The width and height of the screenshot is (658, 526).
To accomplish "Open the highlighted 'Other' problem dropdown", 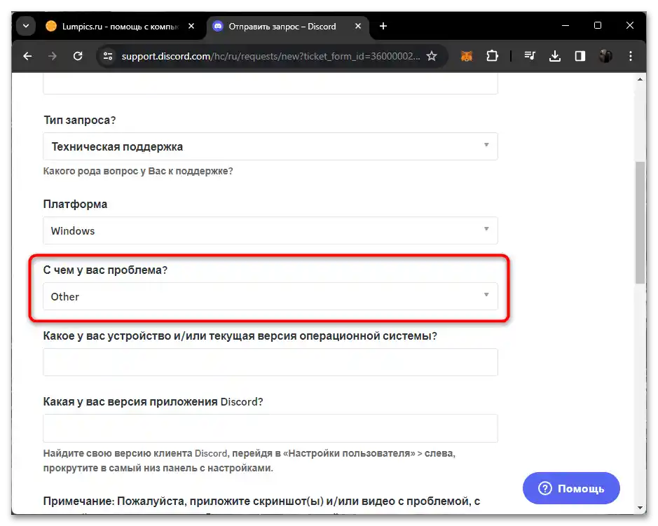I will (x=270, y=296).
